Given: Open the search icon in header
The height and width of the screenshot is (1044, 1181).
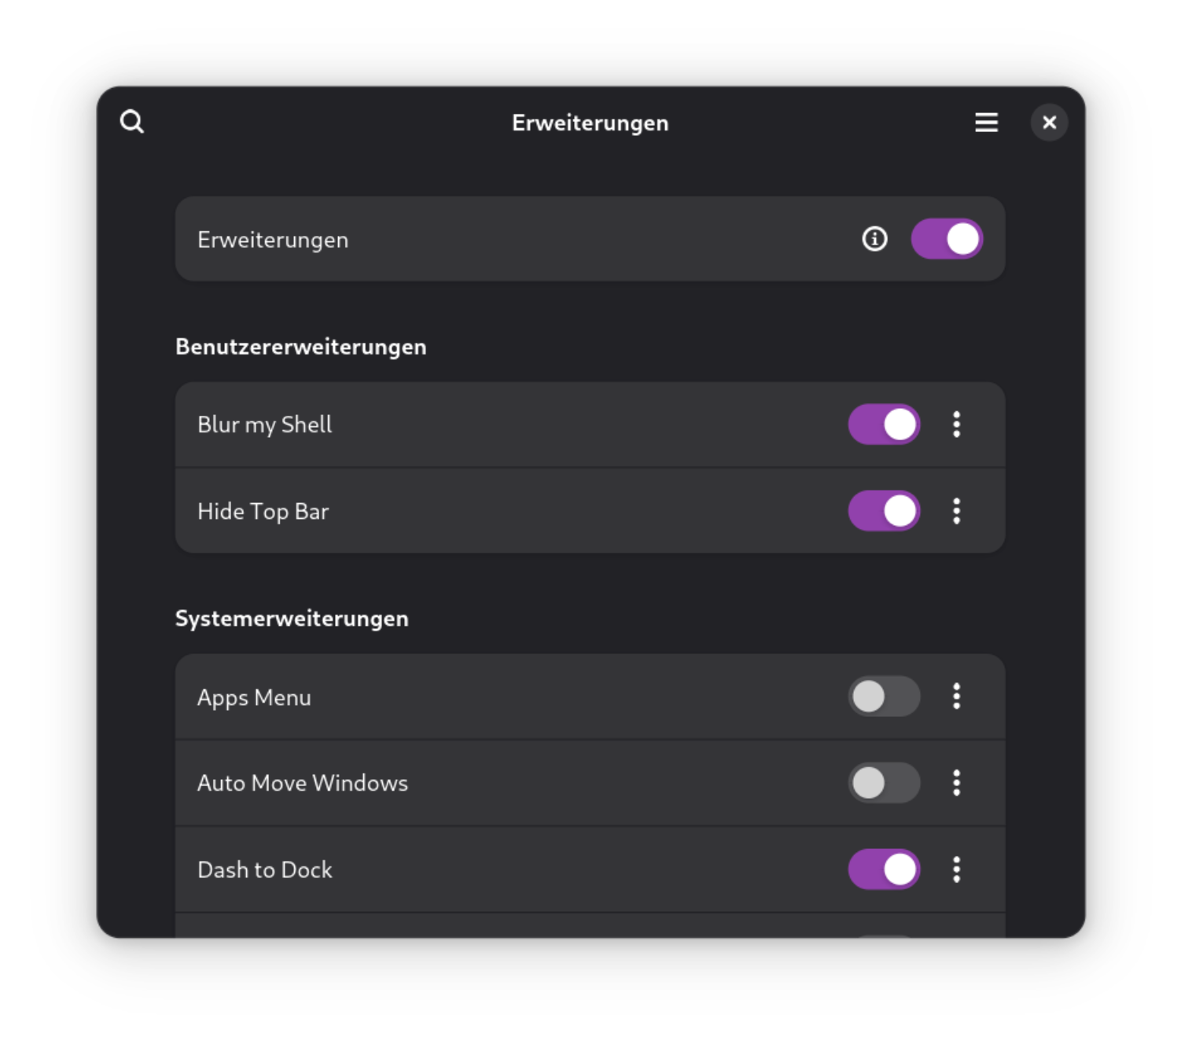Looking at the screenshot, I should coord(132,122).
